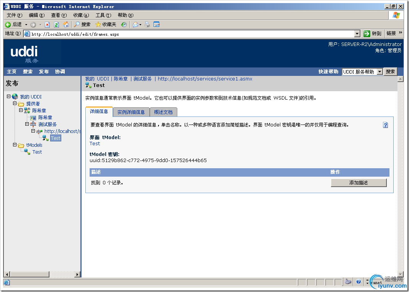This screenshot has height=292, width=409.
Task: Click the URL address input field
Action: tap(193, 34)
